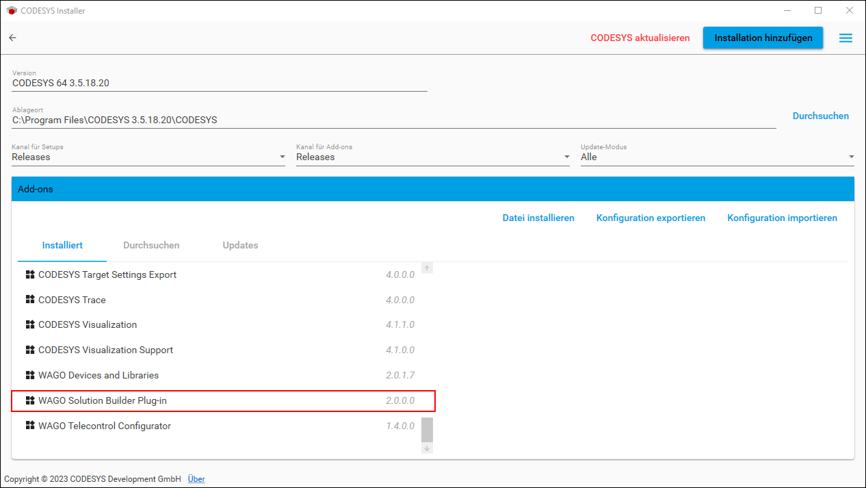Click Konfiguration exportieren
The width and height of the screenshot is (866, 488).
pos(651,218)
